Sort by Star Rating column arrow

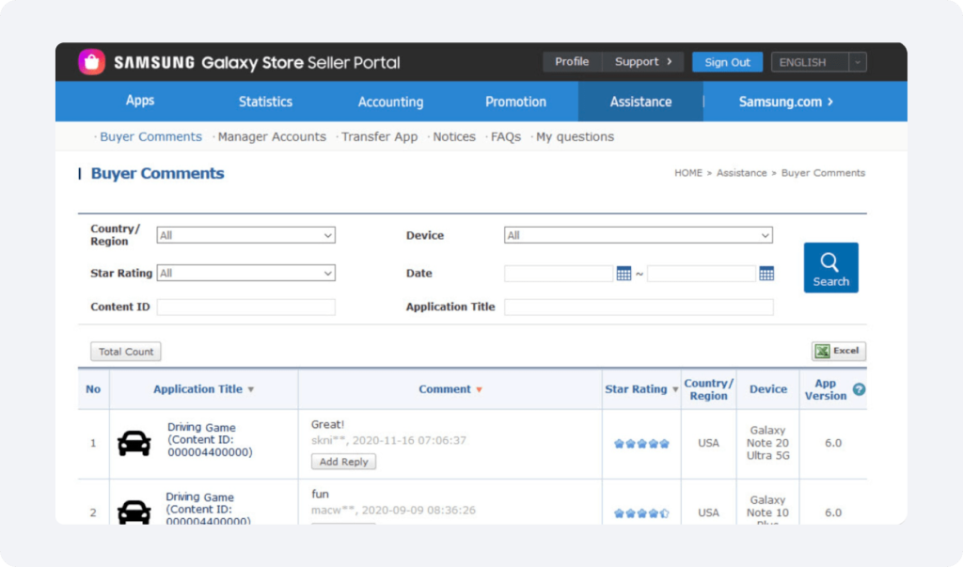(x=675, y=389)
